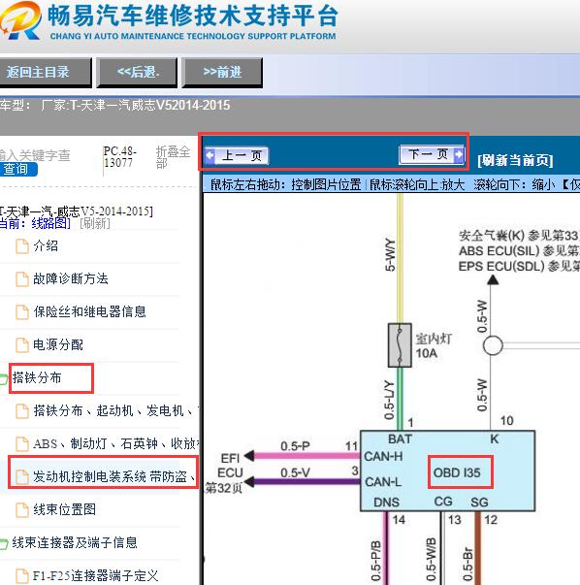580x585 pixels.
Task: Click the 线路图 current link
Action: point(51,223)
